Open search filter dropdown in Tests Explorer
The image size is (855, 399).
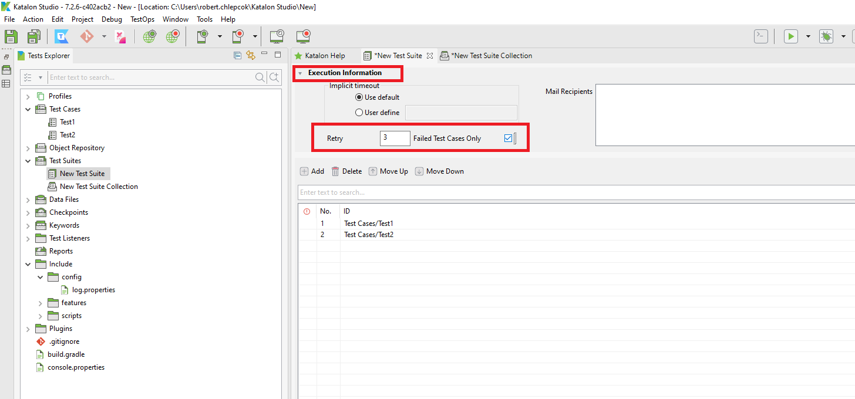41,77
